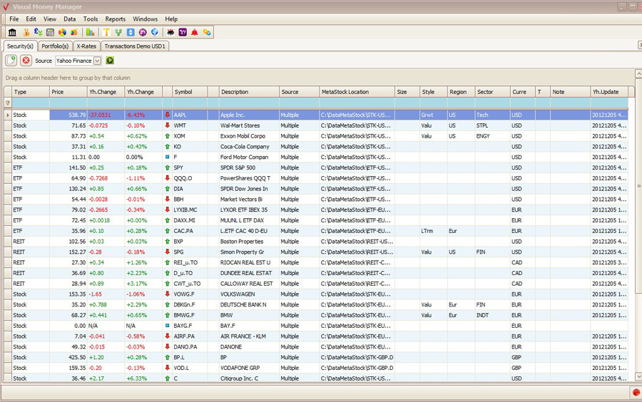Viewport: 642px width, 402px height.
Task: Click the Style column header
Action: click(x=433, y=92)
